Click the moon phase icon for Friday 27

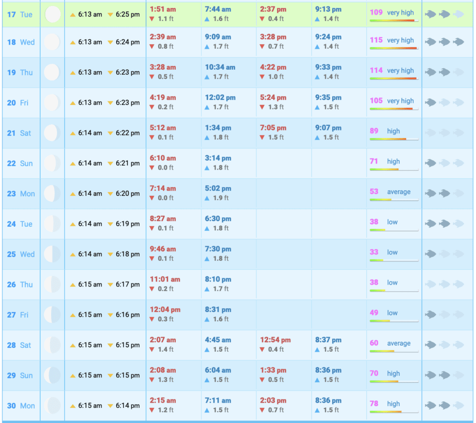point(52,315)
